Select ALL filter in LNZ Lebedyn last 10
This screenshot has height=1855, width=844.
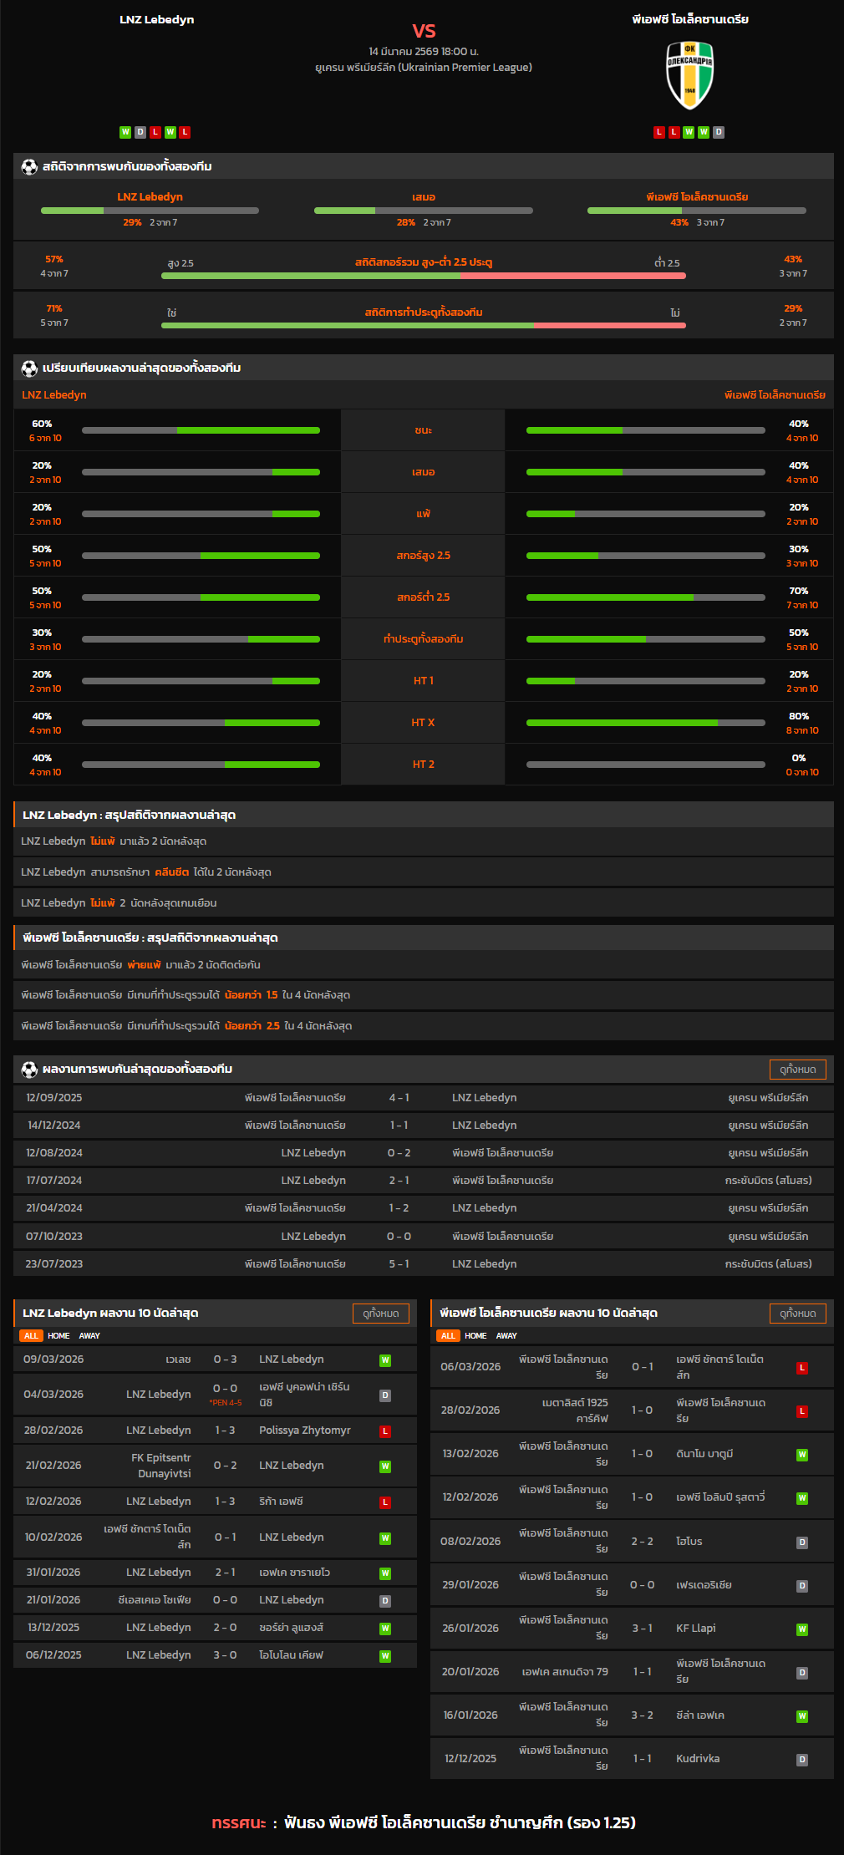31,1335
